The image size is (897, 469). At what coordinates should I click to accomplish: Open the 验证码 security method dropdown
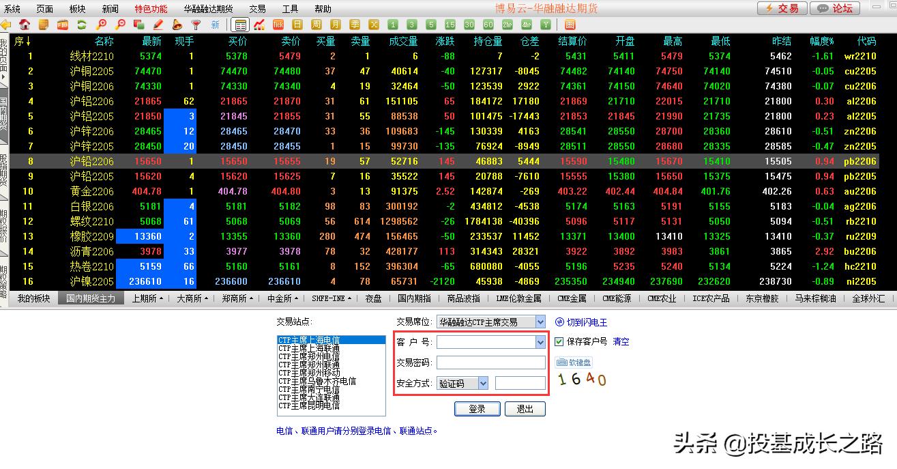click(482, 384)
